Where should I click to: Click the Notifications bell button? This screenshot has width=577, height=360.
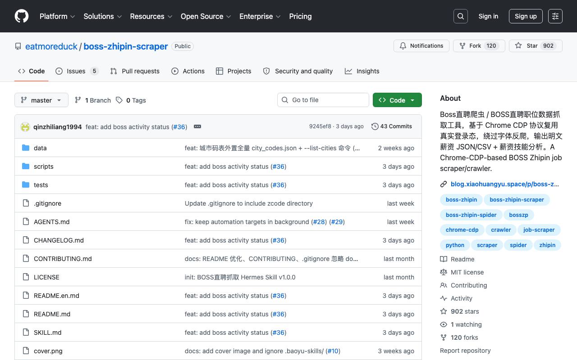[x=421, y=46]
